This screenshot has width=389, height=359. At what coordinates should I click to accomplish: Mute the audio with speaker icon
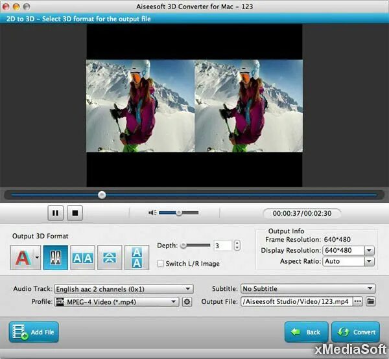click(x=152, y=213)
